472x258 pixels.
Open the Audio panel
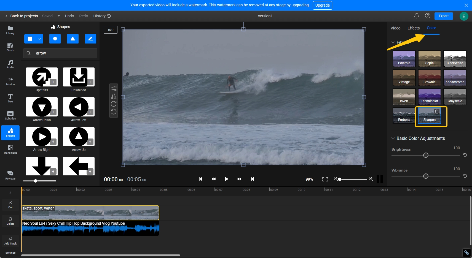point(10,64)
